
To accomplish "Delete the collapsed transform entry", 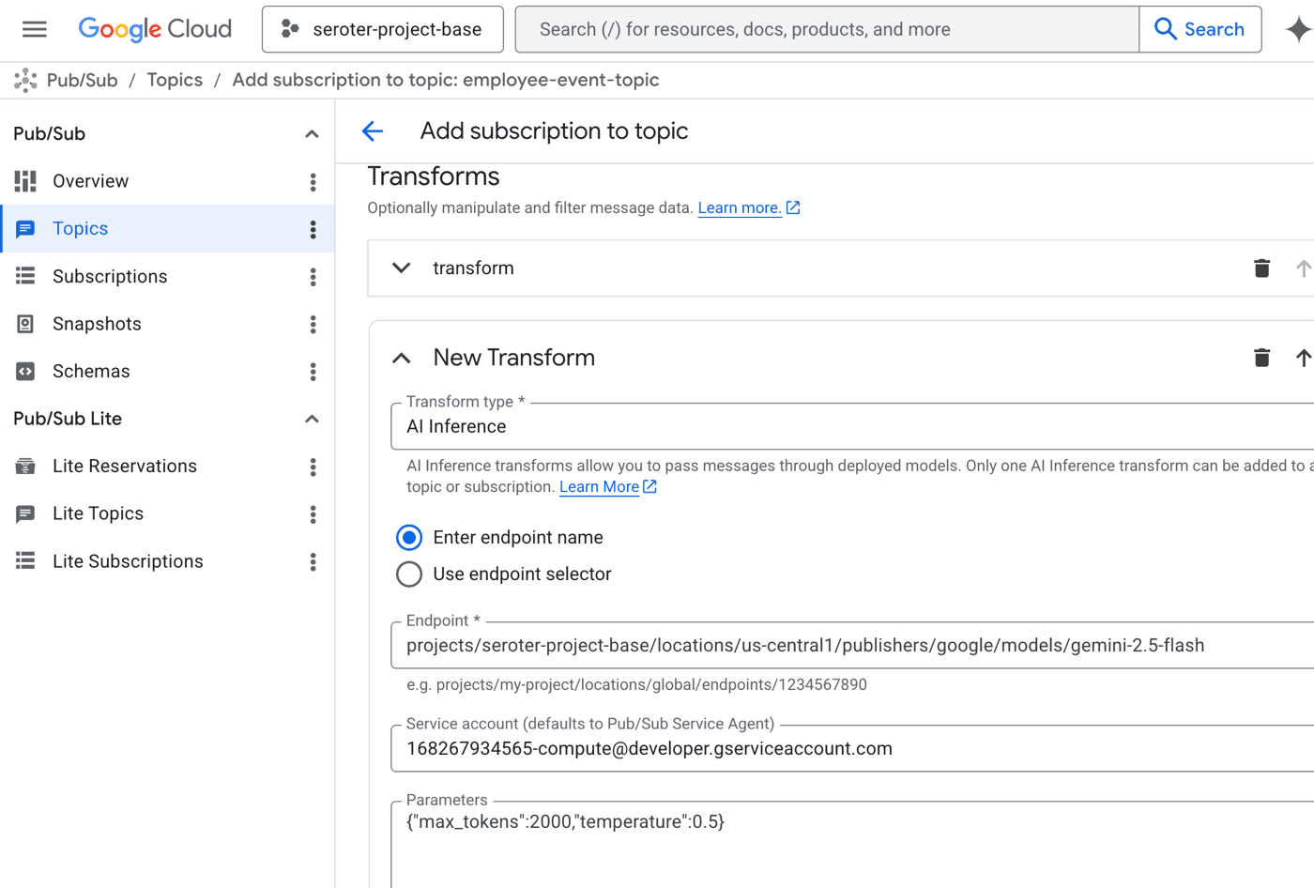I will [1261, 268].
